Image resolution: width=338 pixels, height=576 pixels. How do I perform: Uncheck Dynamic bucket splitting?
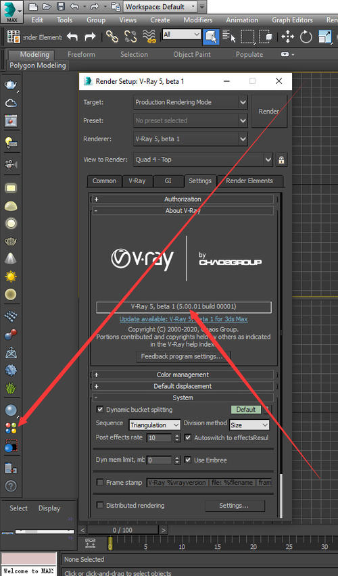99,409
